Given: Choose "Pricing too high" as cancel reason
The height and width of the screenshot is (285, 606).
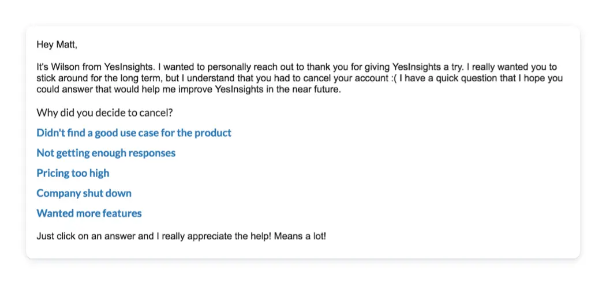Looking at the screenshot, I should click(x=73, y=173).
